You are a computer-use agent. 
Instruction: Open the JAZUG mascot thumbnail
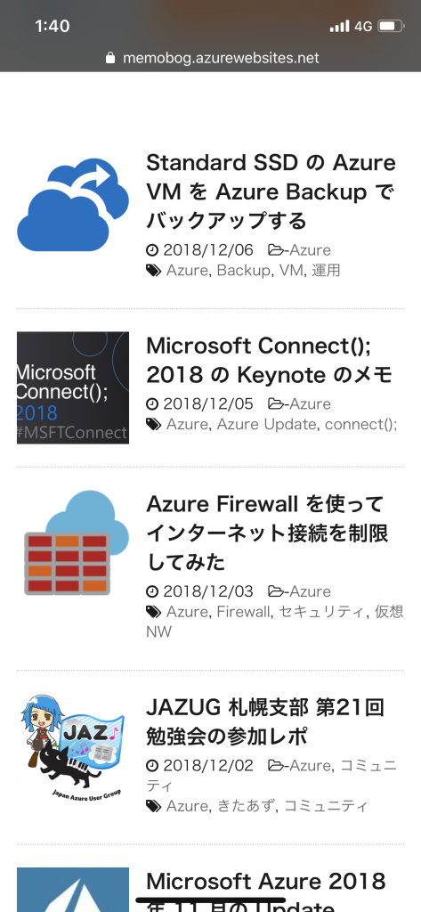pos(73,748)
